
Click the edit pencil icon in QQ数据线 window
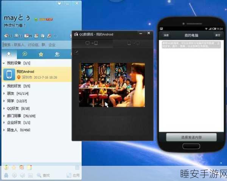click(x=76, y=52)
